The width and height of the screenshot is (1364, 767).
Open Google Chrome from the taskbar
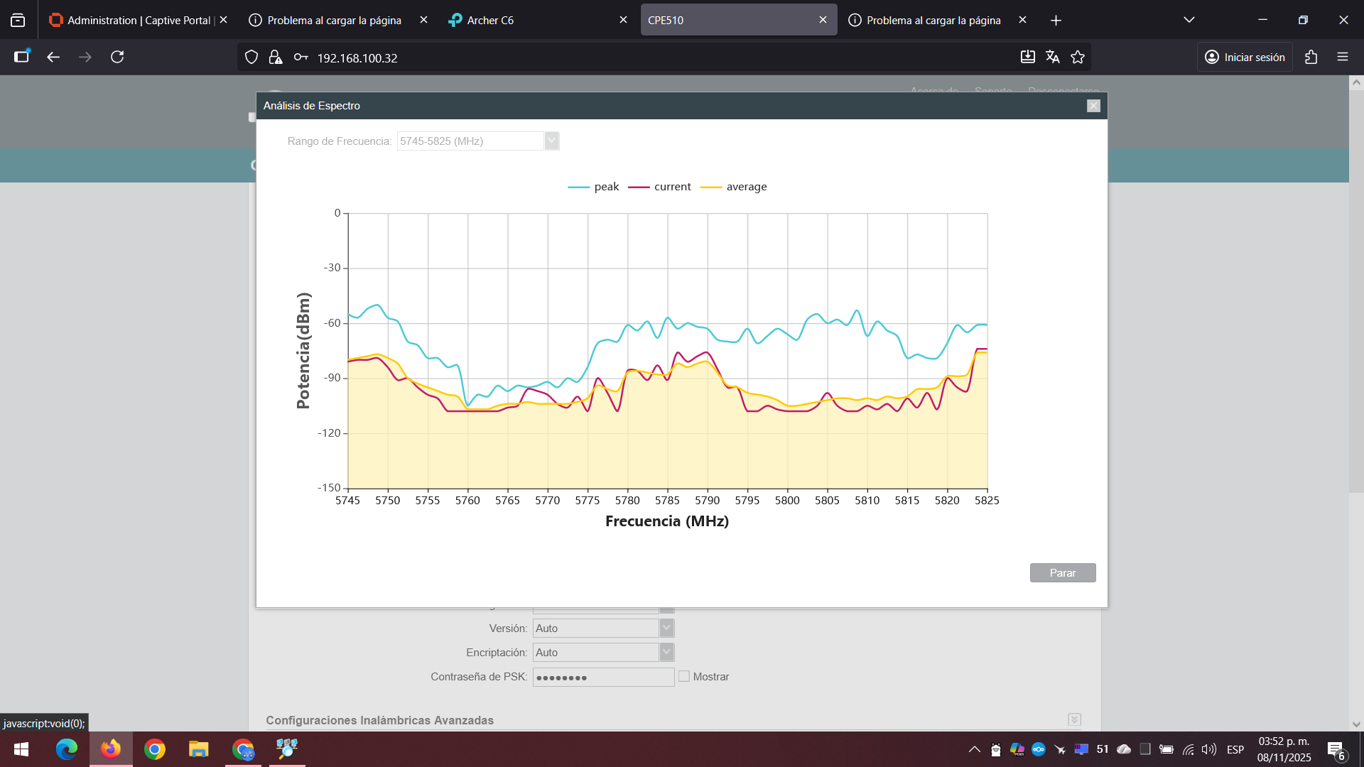coord(155,749)
